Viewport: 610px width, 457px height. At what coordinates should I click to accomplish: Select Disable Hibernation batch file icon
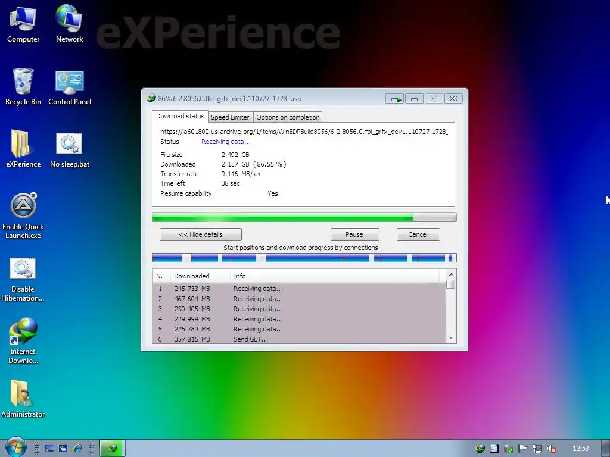[23, 279]
